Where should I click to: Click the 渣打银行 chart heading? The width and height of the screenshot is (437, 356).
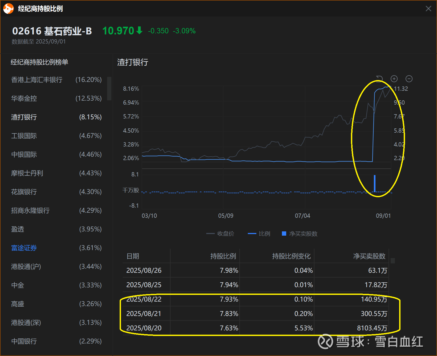[133, 62]
